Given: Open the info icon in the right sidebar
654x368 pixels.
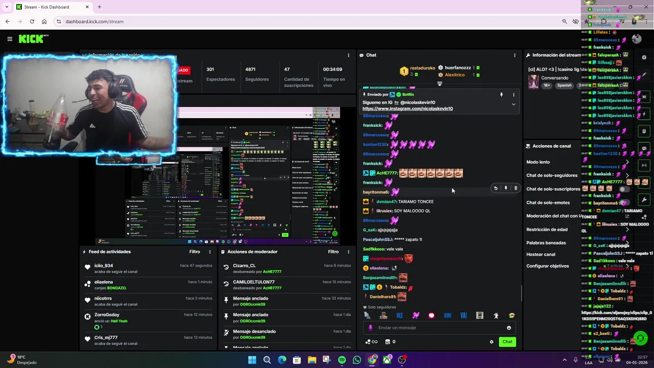Looking at the screenshot, I should pyautogui.click(x=644, y=57).
